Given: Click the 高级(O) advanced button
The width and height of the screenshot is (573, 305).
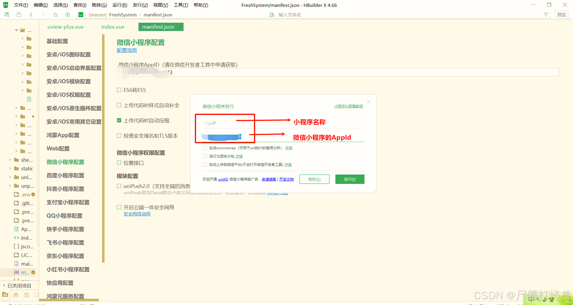Looking at the screenshot, I should point(315,179).
